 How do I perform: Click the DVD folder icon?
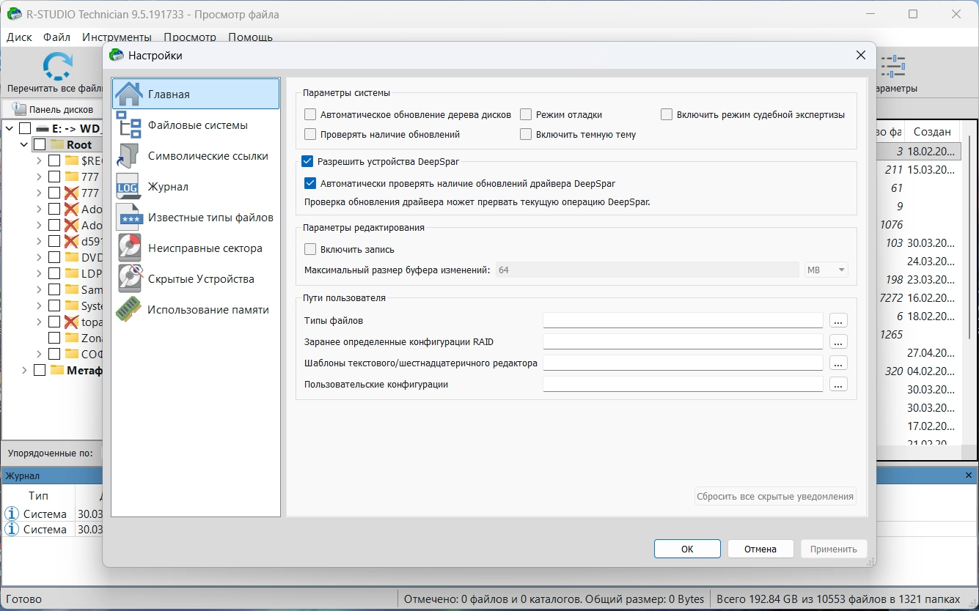[71, 257]
